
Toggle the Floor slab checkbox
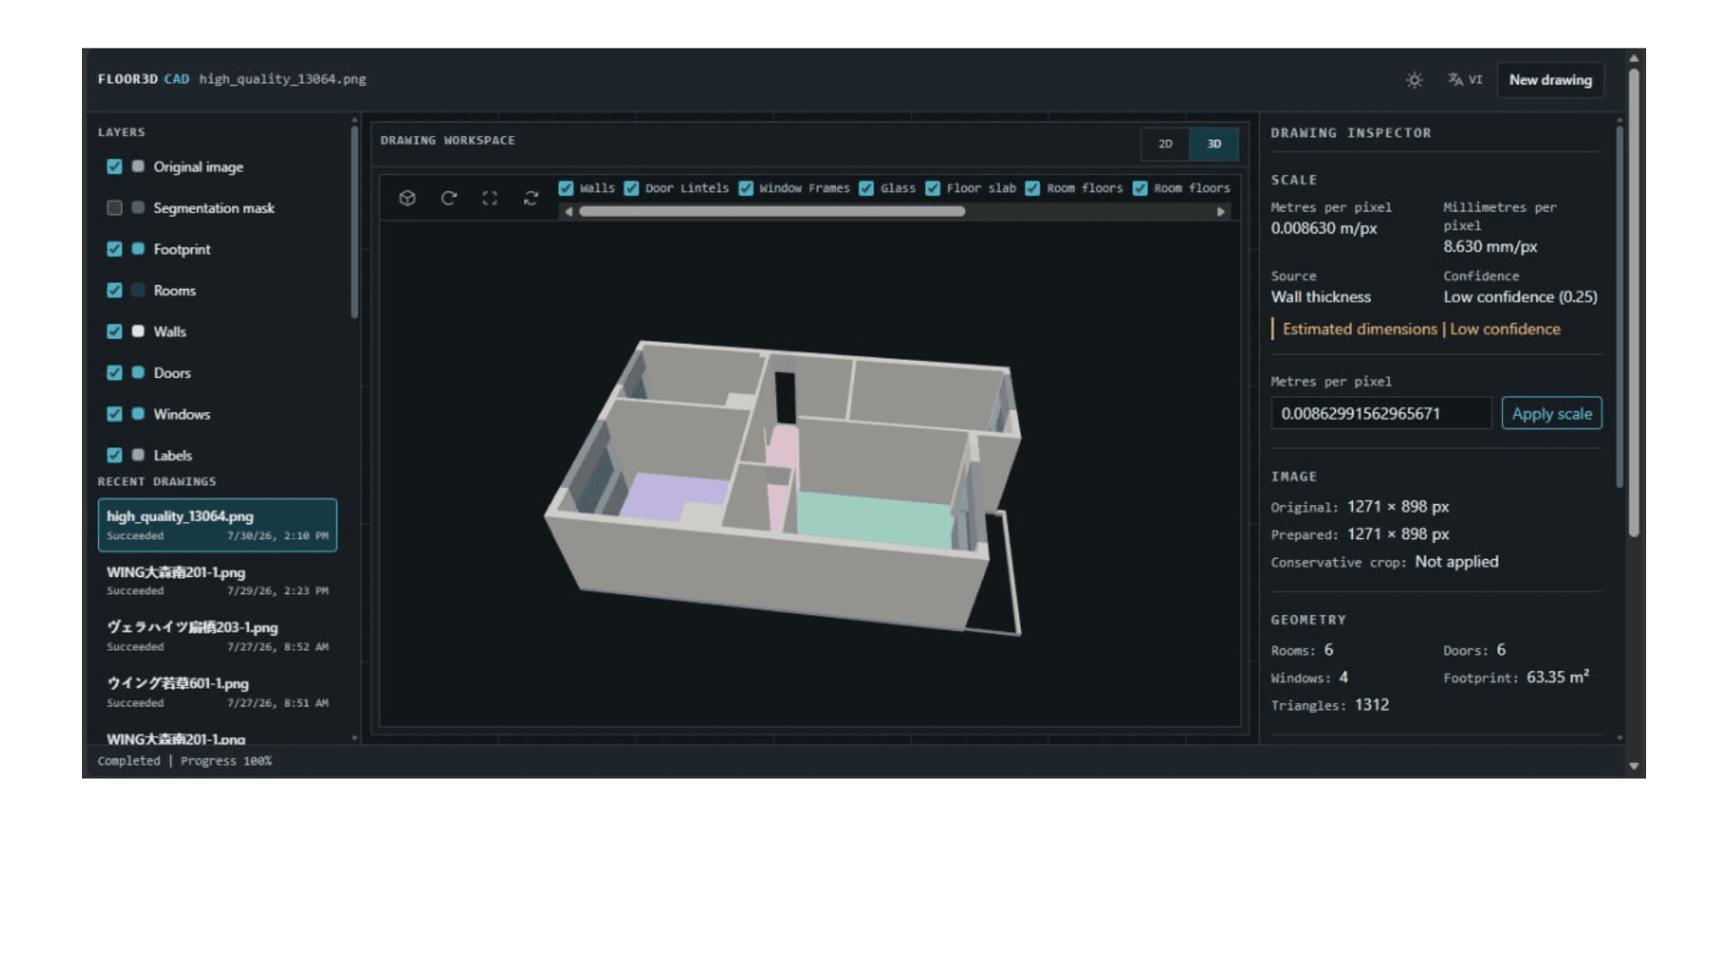(933, 188)
